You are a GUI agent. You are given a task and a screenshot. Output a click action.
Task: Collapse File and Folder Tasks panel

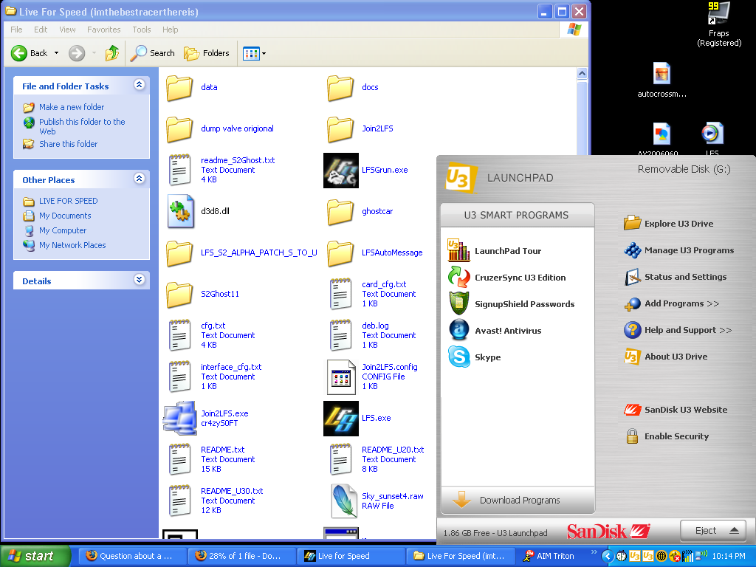140,85
